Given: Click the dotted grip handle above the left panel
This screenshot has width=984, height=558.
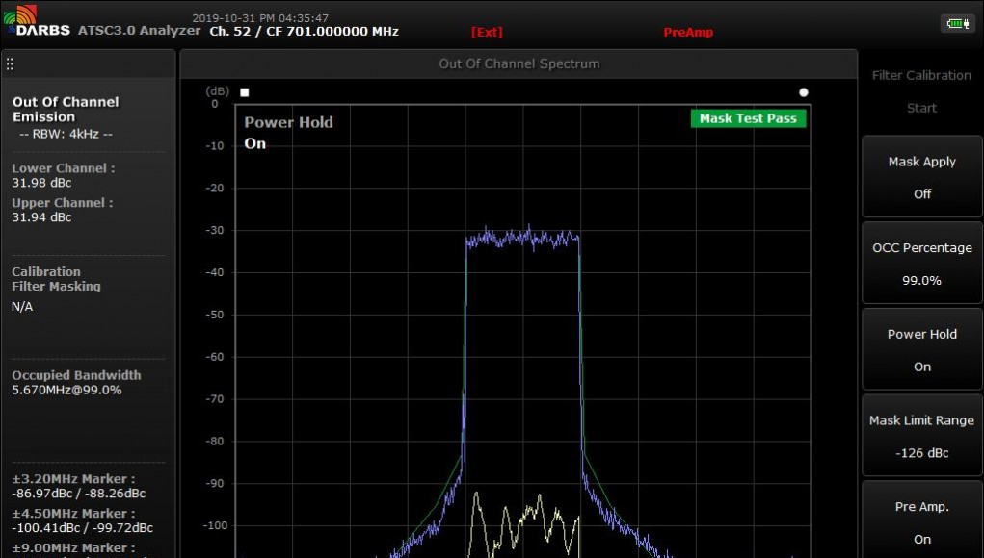Looking at the screenshot, I should click(x=10, y=63).
